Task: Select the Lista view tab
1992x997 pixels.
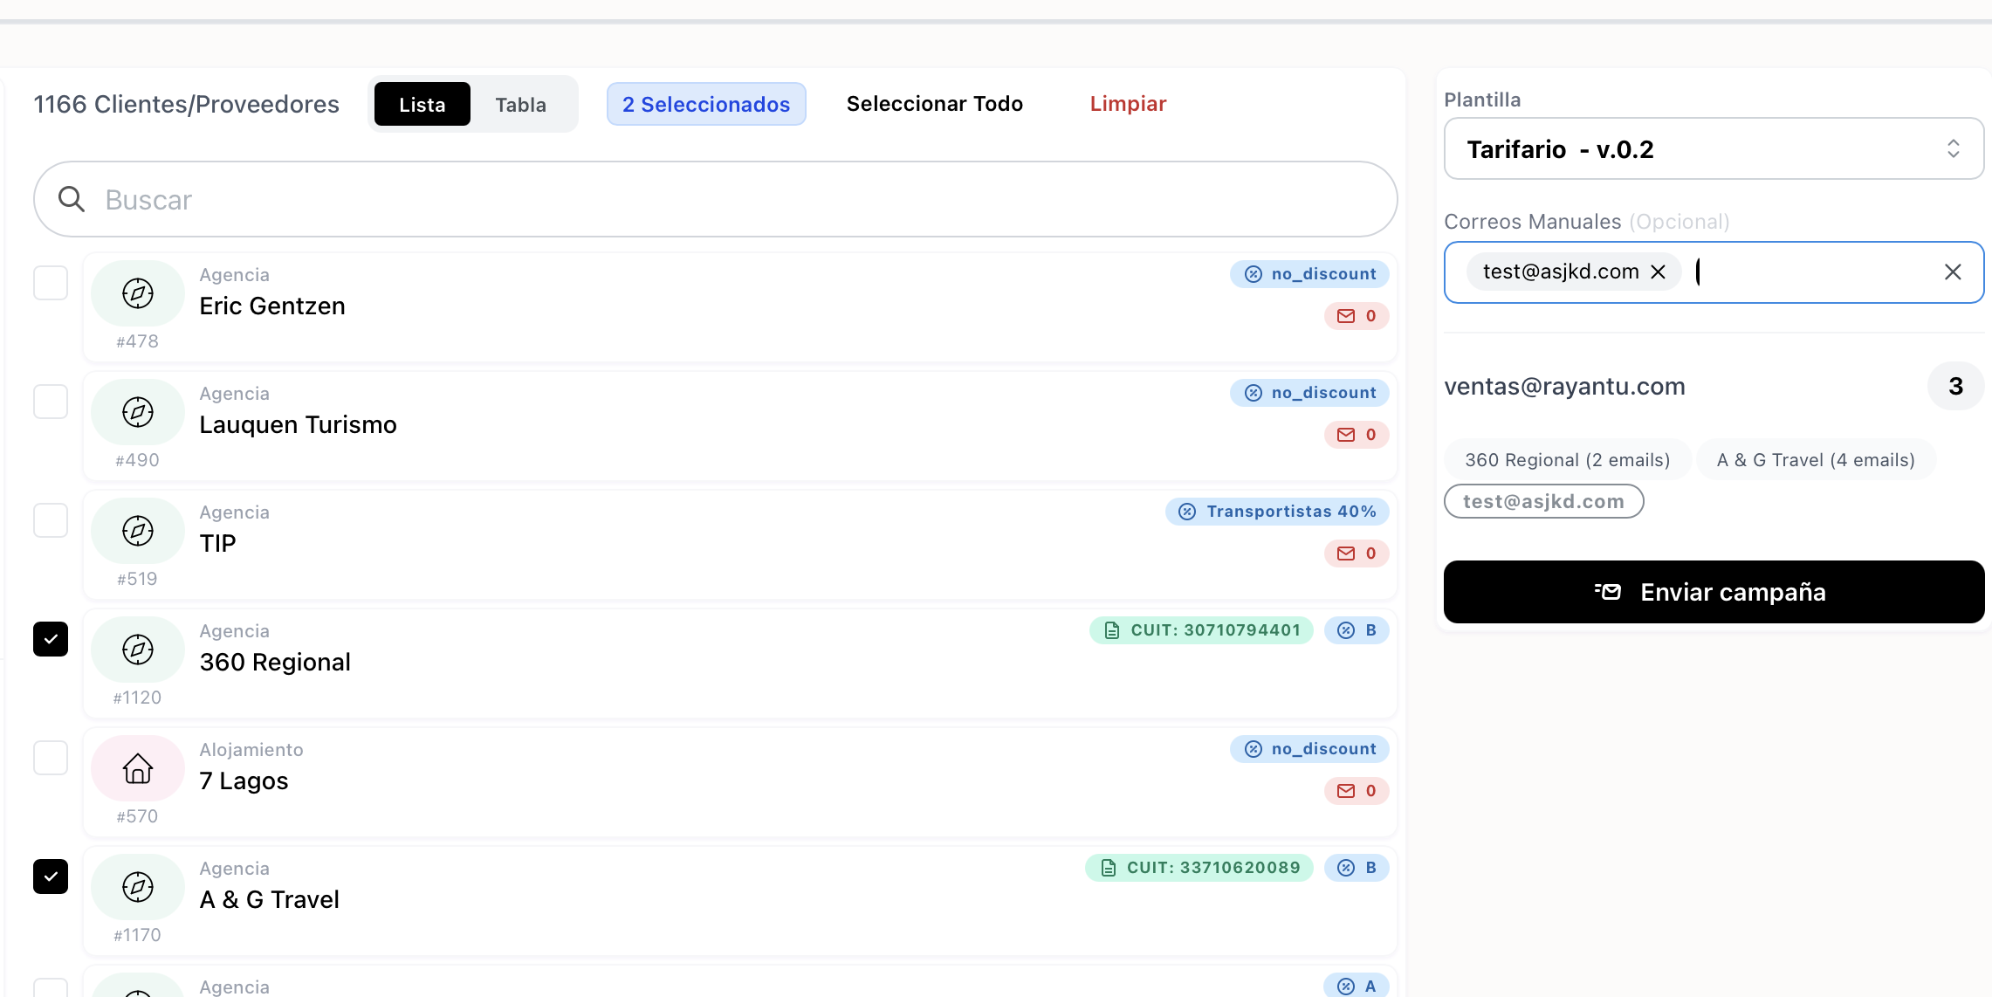Action: coord(422,104)
